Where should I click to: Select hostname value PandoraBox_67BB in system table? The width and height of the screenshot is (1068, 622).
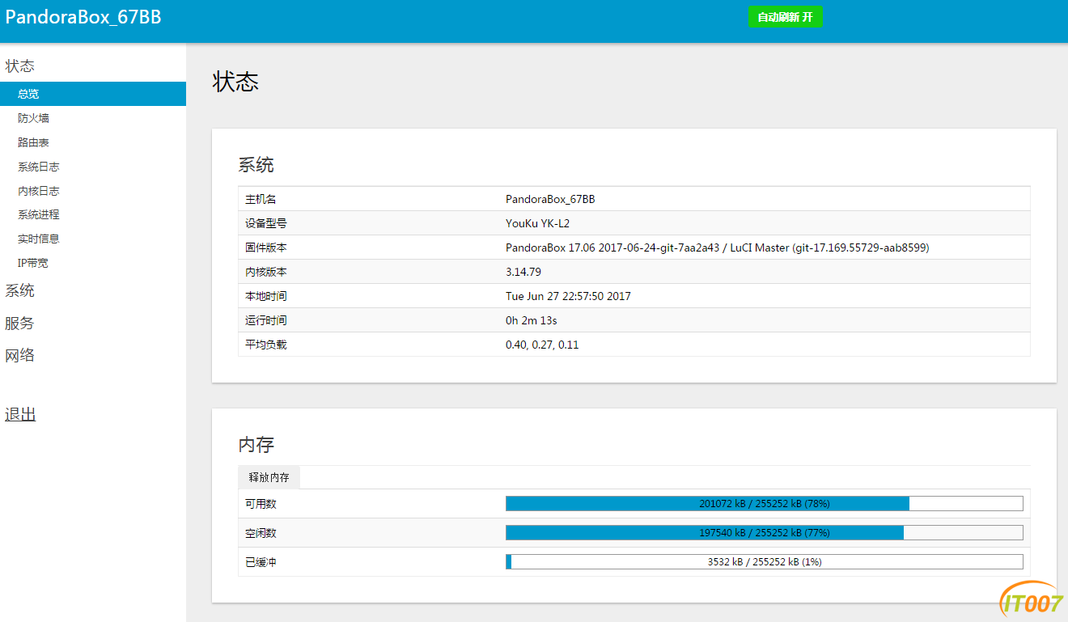pos(550,199)
